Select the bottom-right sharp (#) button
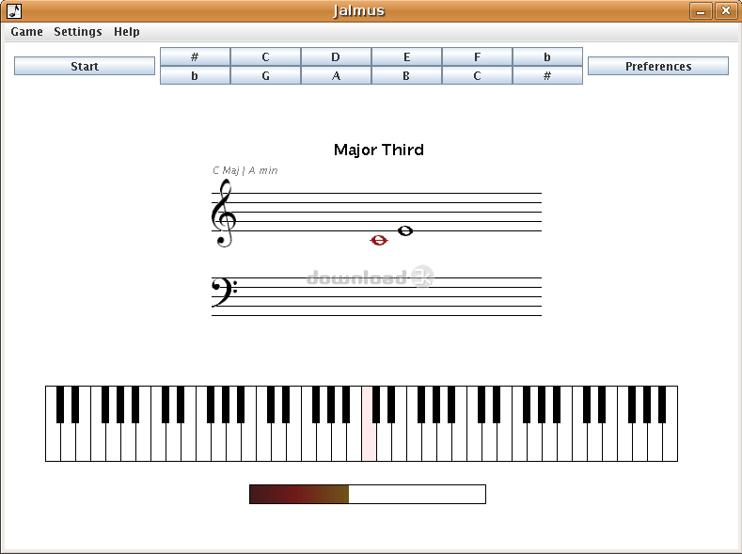The height and width of the screenshot is (554, 742). 547,75
